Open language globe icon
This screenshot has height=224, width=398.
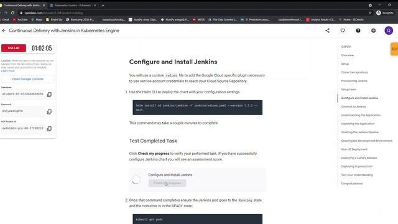373,30
